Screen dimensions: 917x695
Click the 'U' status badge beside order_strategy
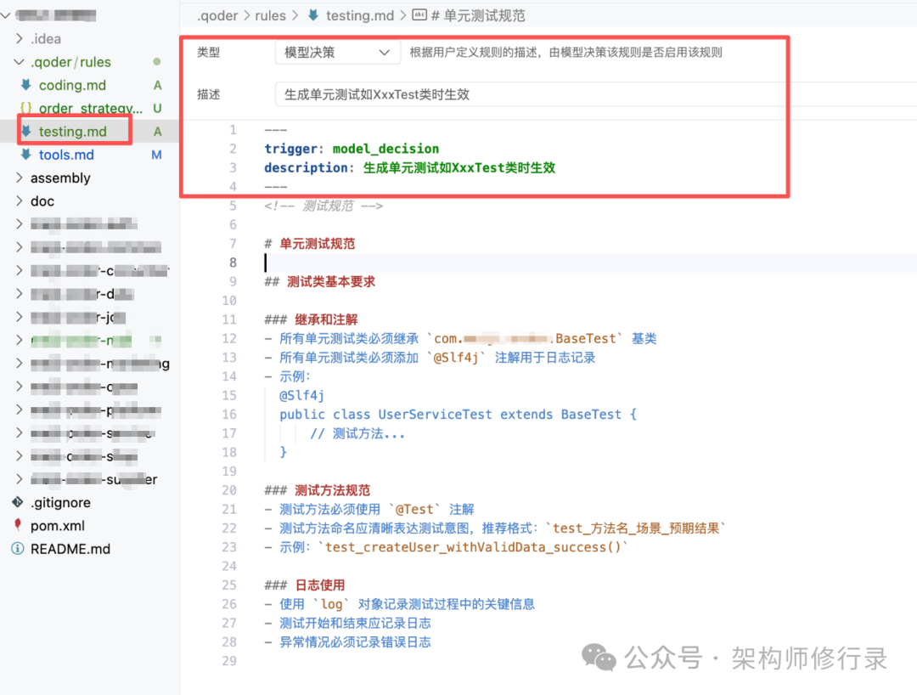tap(157, 108)
